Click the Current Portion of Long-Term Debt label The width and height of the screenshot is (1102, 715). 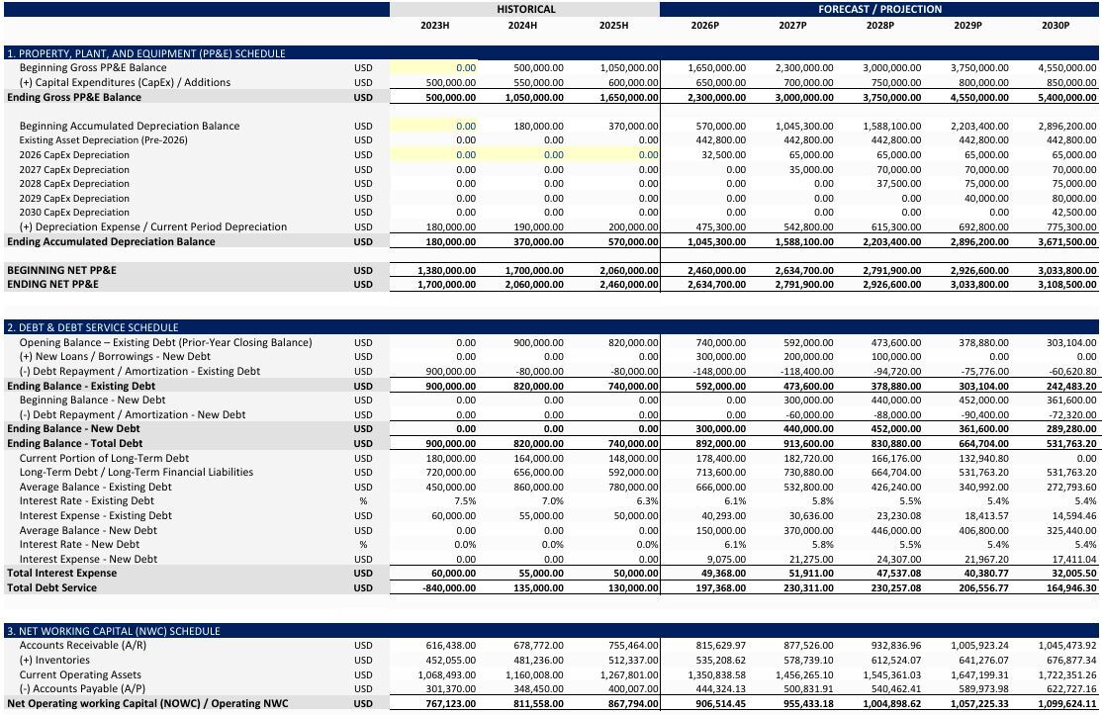(104, 458)
